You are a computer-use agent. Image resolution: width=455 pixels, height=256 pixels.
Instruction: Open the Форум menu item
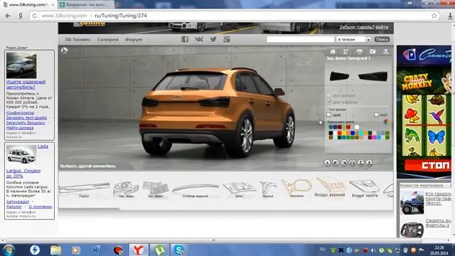pyautogui.click(x=134, y=40)
